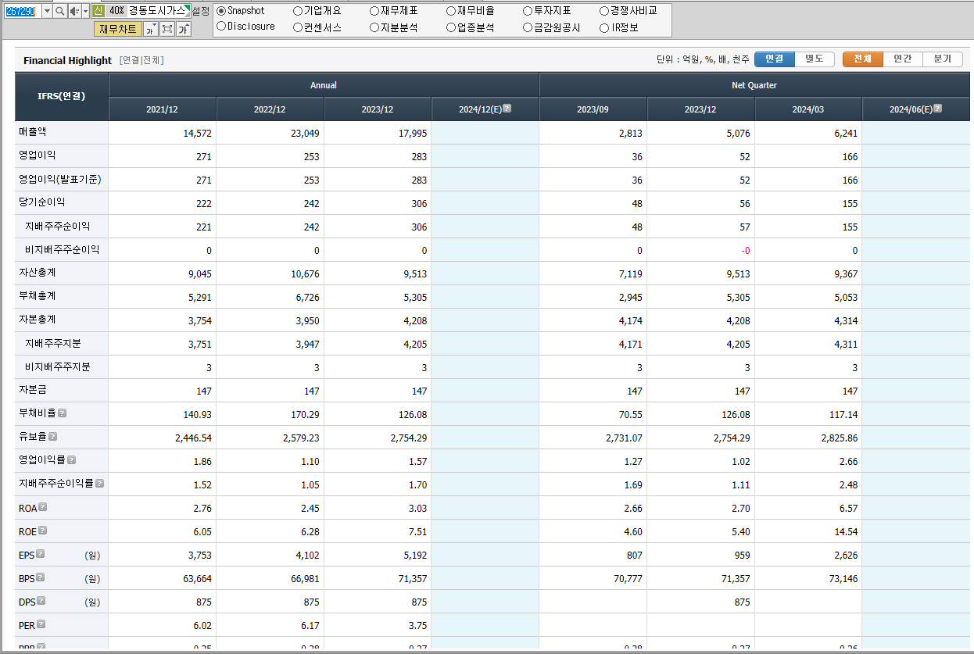Switch to 전체 period tab
The image size is (974, 654).
click(863, 59)
